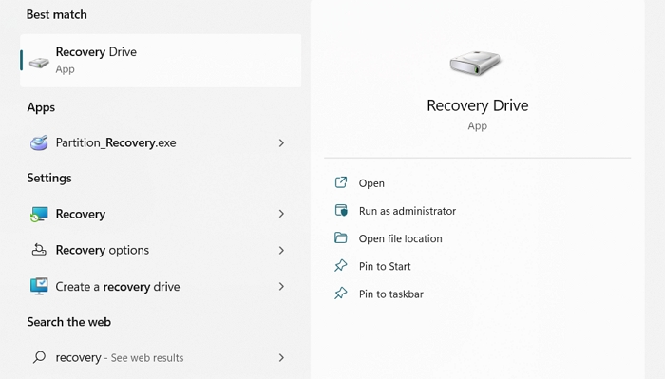The width and height of the screenshot is (665, 379).
Task: Choose Run as administrator
Action: [408, 211]
